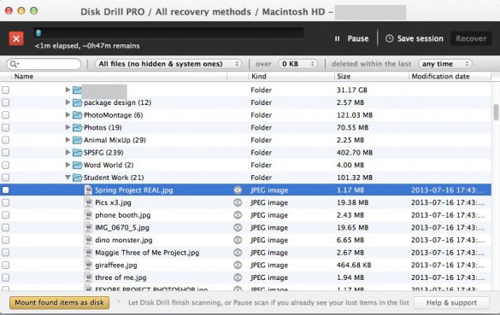Sort by the Size column header
Image resolution: width=500 pixels, height=315 pixels.
[372, 77]
